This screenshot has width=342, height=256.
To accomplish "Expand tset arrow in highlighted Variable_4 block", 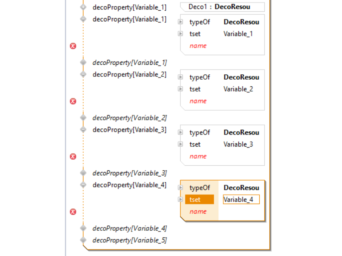I will (181, 199).
